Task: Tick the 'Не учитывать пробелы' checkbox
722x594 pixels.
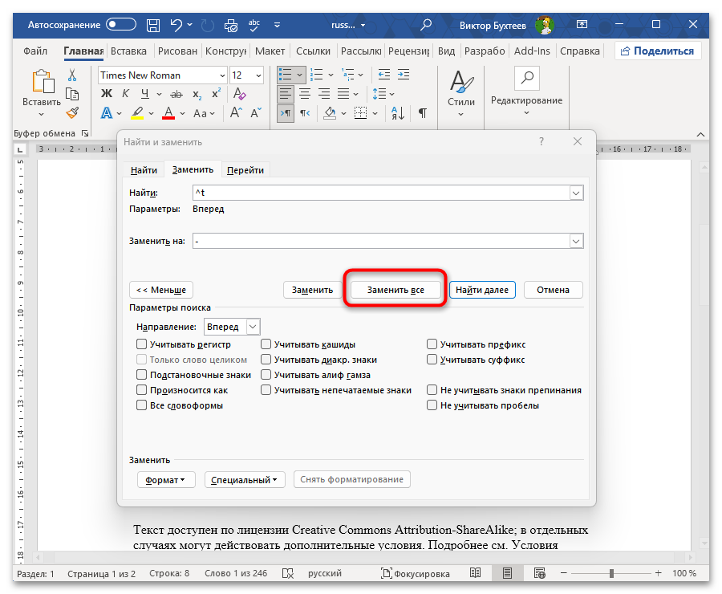Action: tap(432, 405)
